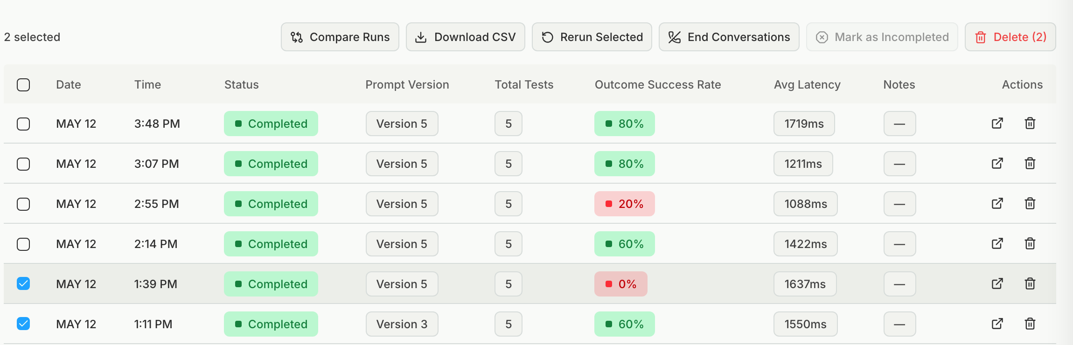Click the notes cell of 1:11 PM run
Viewport: 1073px width, 345px height.
tap(900, 324)
